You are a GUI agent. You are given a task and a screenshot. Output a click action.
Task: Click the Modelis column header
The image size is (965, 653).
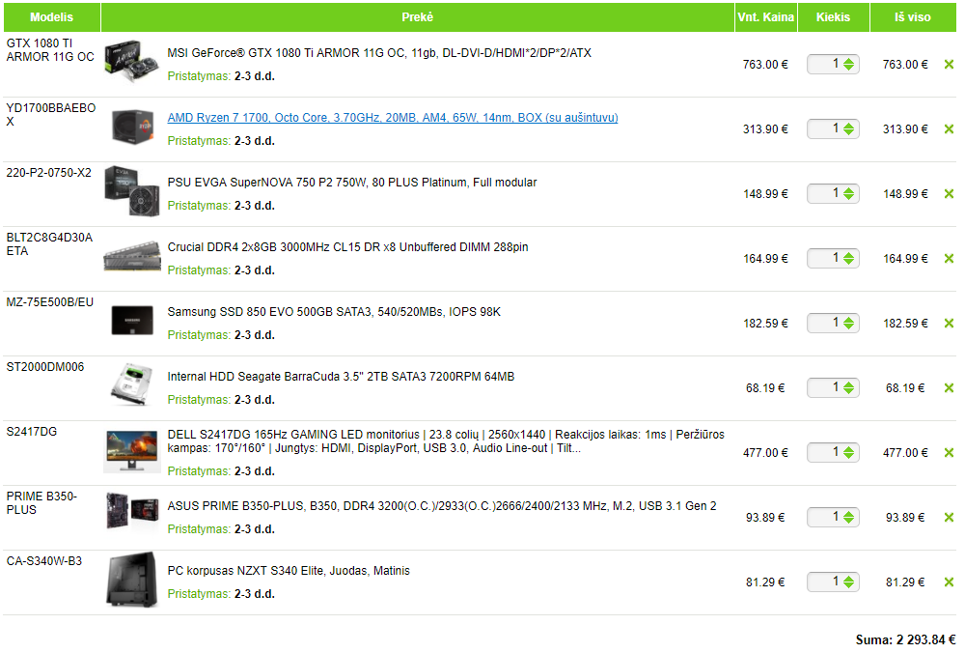coord(52,17)
